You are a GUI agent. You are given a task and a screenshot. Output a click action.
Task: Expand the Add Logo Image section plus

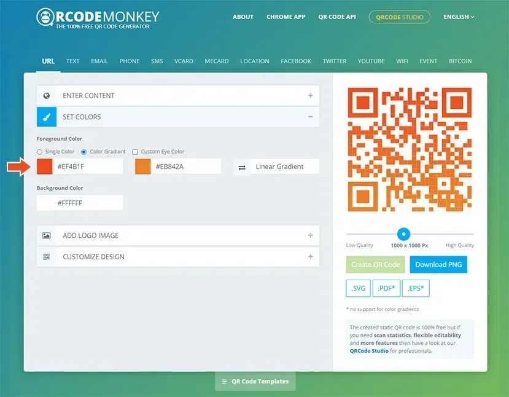[311, 235]
